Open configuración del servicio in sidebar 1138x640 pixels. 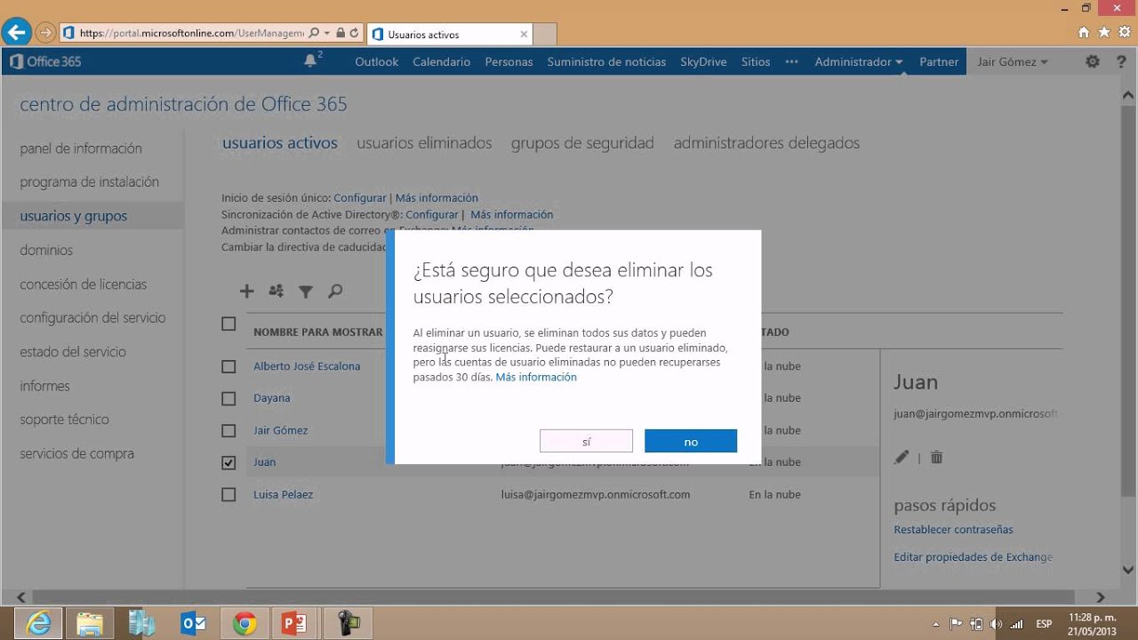(92, 318)
